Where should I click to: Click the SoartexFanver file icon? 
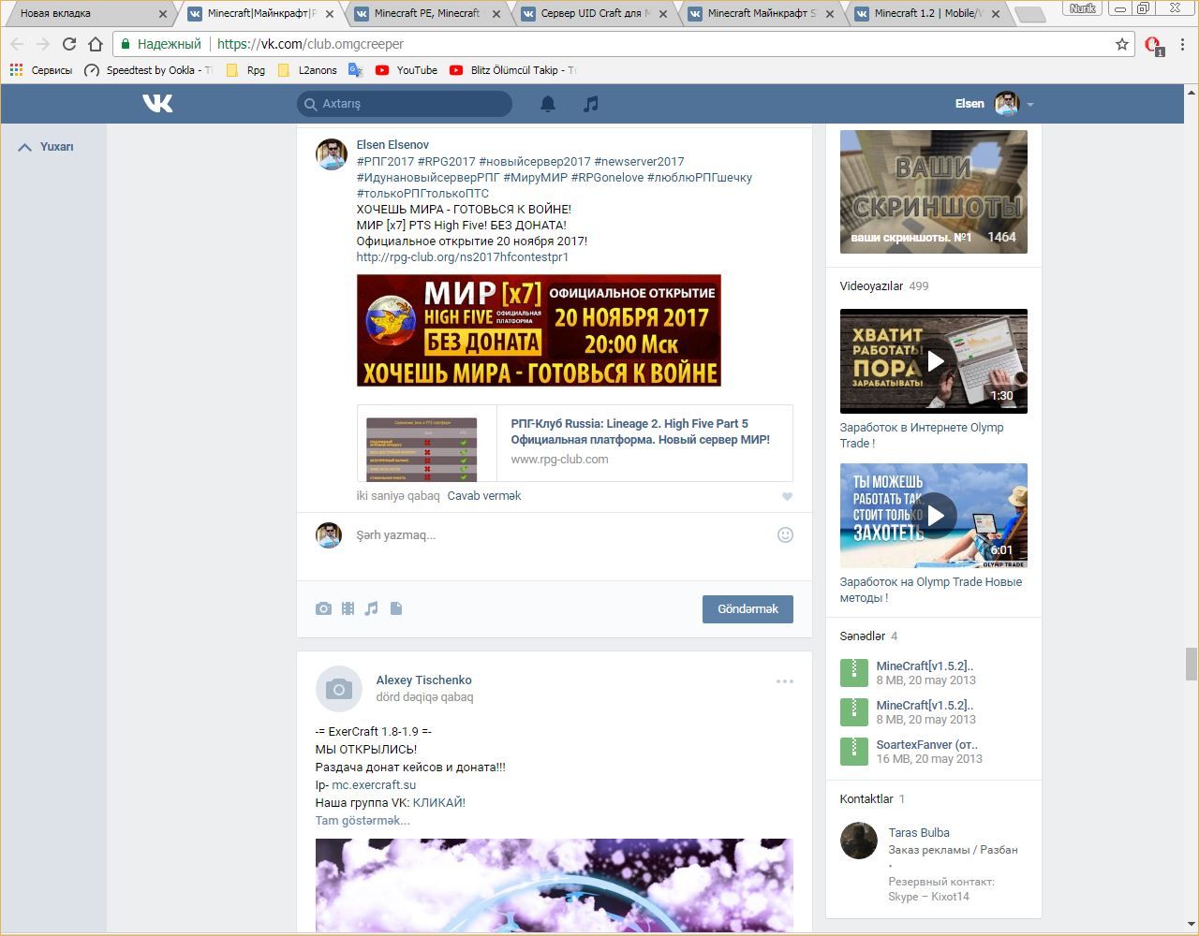coord(854,752)
